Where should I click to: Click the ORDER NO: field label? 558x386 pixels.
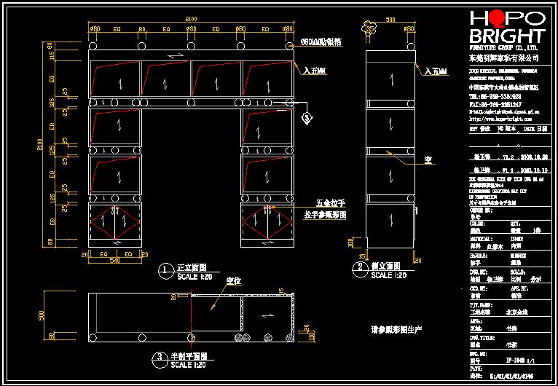coord(481,210)
